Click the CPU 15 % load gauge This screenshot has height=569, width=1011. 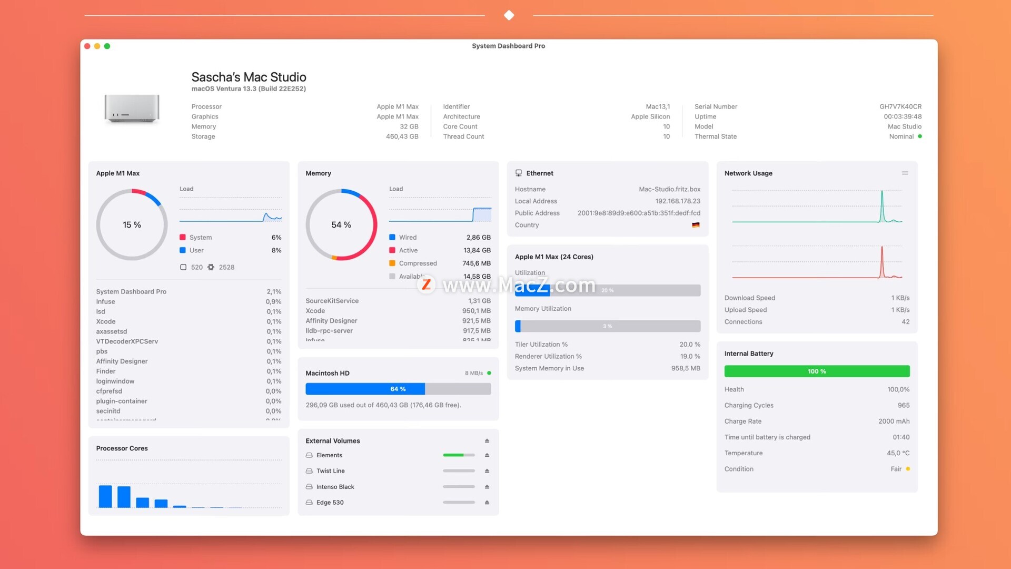pyautogui.click(x=132, y=225)
